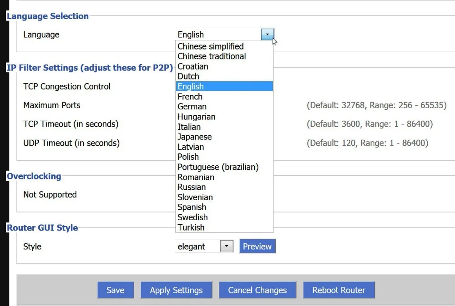455x306 pixels.
Task: Pick French in the language list
Action: click(224, 96)
